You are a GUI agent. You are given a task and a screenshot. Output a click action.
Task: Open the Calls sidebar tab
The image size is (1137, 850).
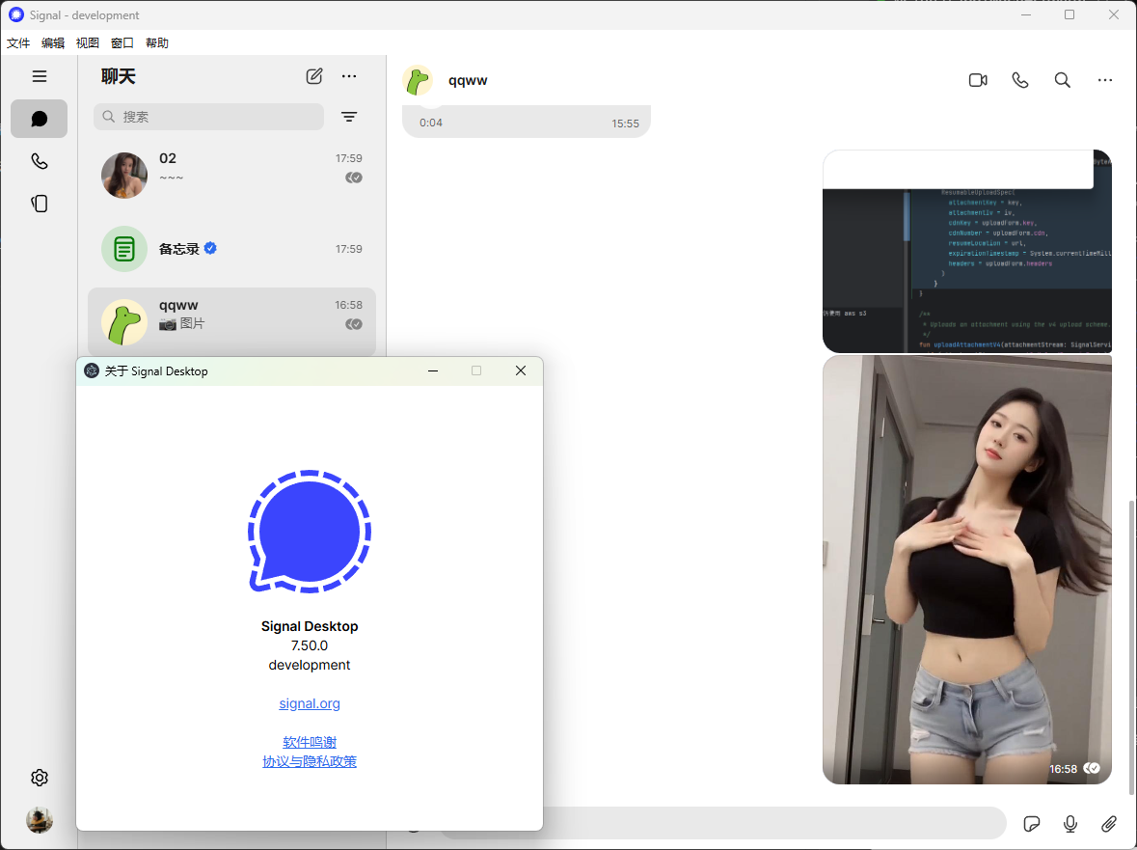click(x=40, y=161)
